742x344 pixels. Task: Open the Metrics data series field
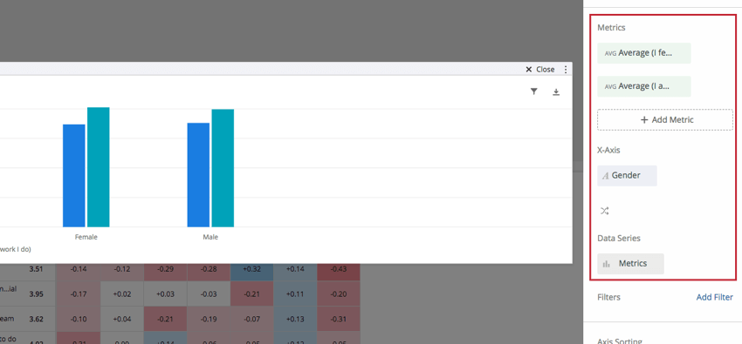630,264
